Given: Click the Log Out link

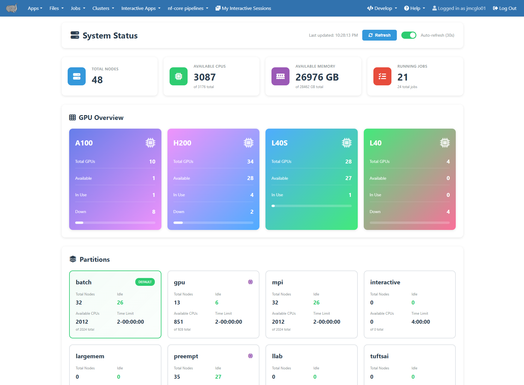Looking at the screenshot, I should pyautogui.click(x=505, y=8).
